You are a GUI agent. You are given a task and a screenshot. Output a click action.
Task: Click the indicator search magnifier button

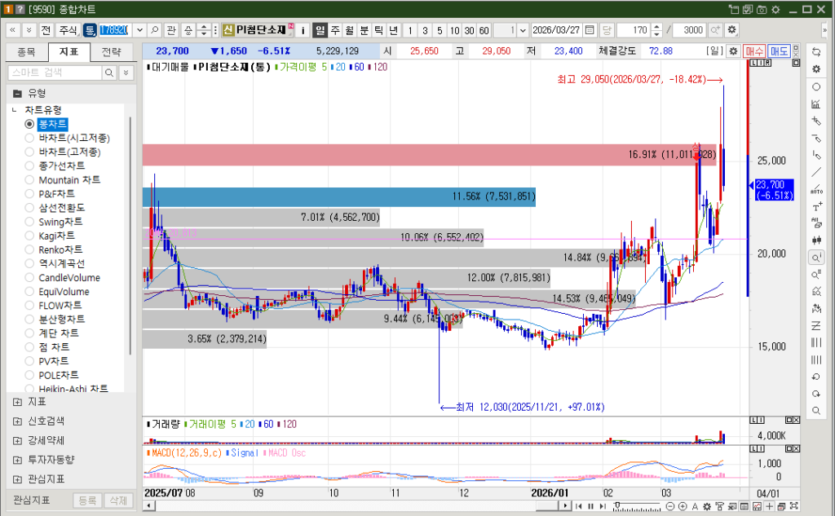(109, 73)
